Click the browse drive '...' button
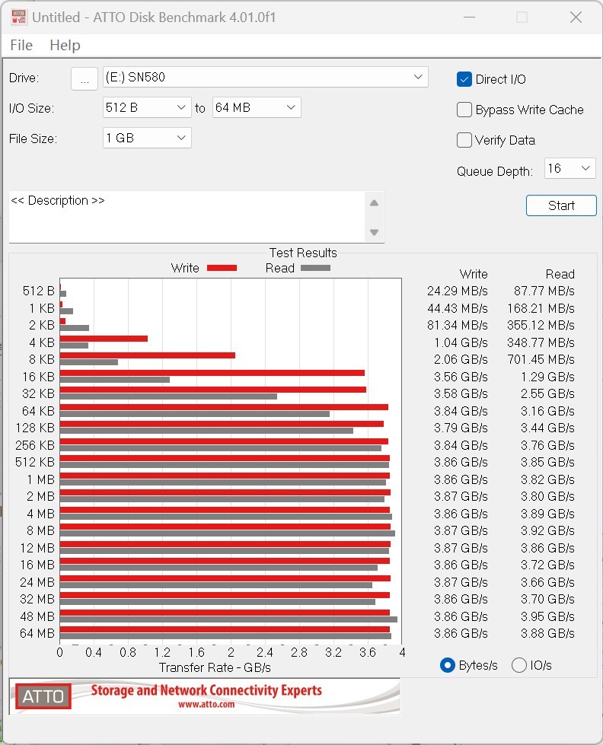This screenshot has width=603, height=745. [x=85, y=78]
